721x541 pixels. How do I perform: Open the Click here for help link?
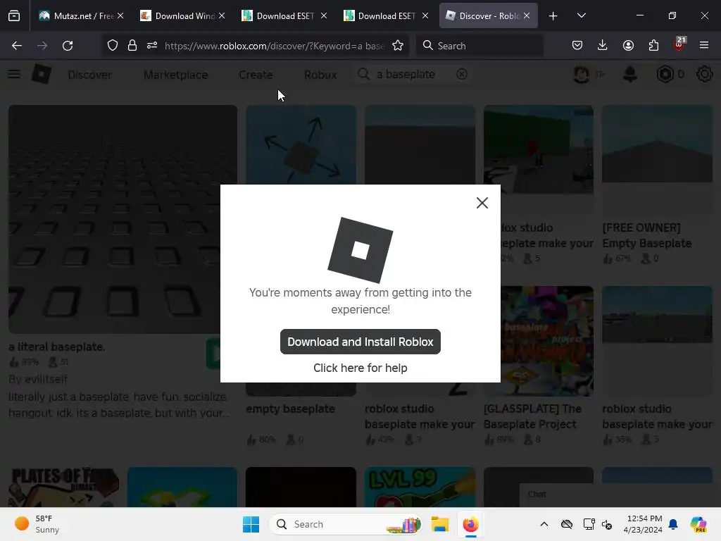[x=360, y=368]
